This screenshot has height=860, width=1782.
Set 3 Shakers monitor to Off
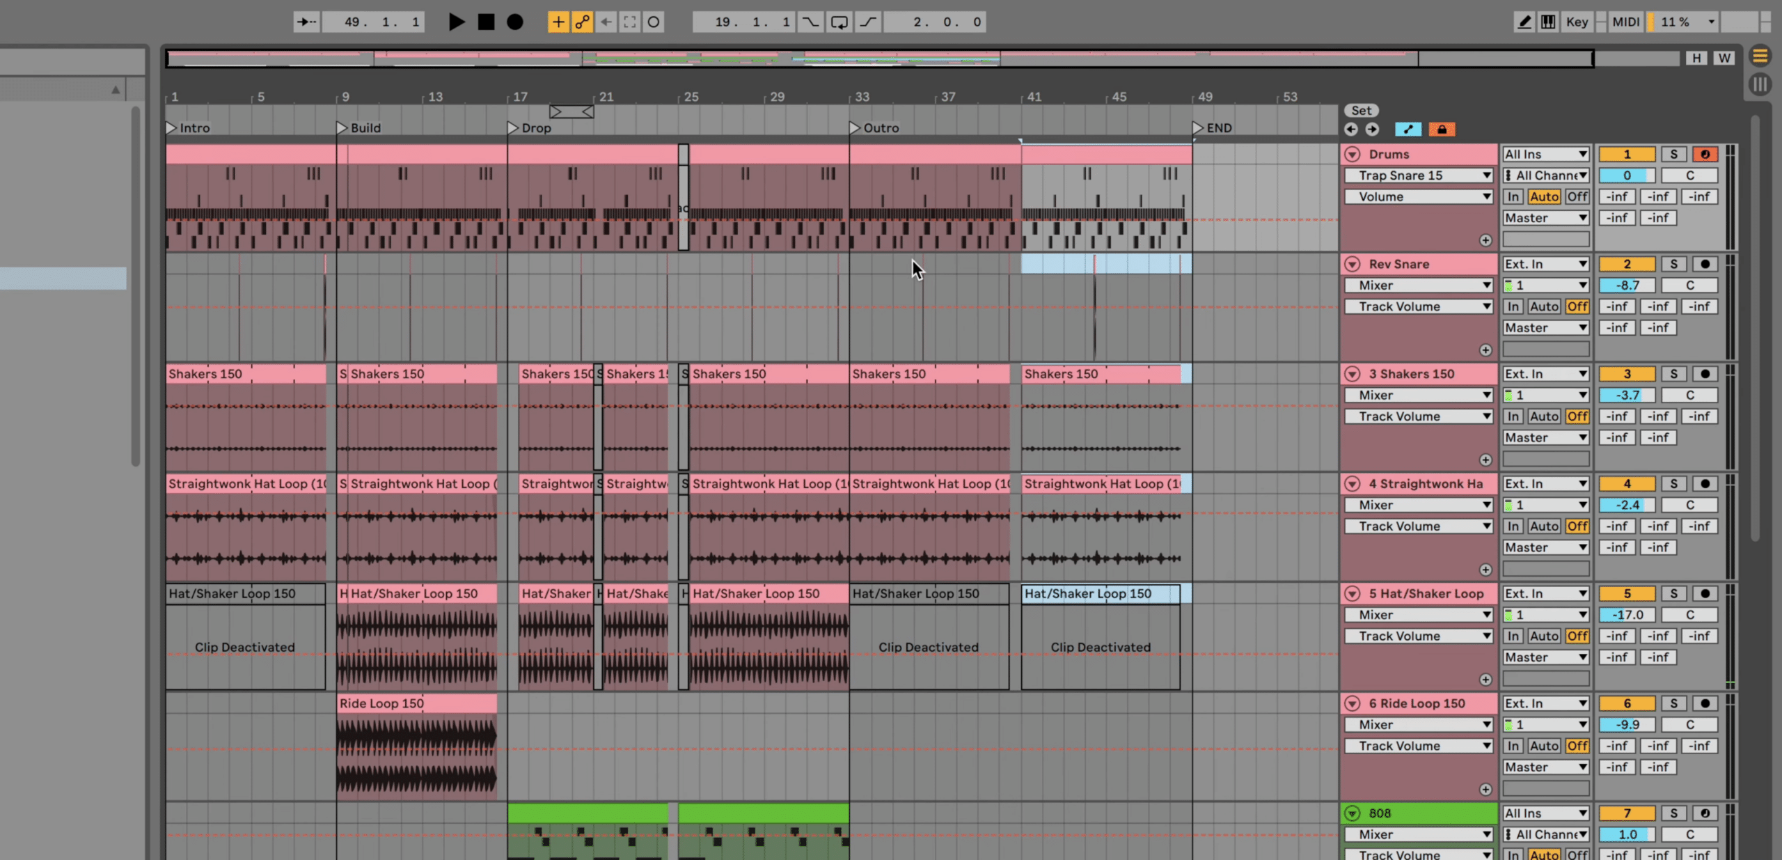coord(1577,416)
